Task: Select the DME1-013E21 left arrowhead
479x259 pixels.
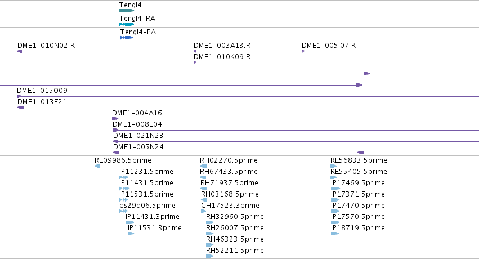Action: pyautogui.click(x=20, y=107)
